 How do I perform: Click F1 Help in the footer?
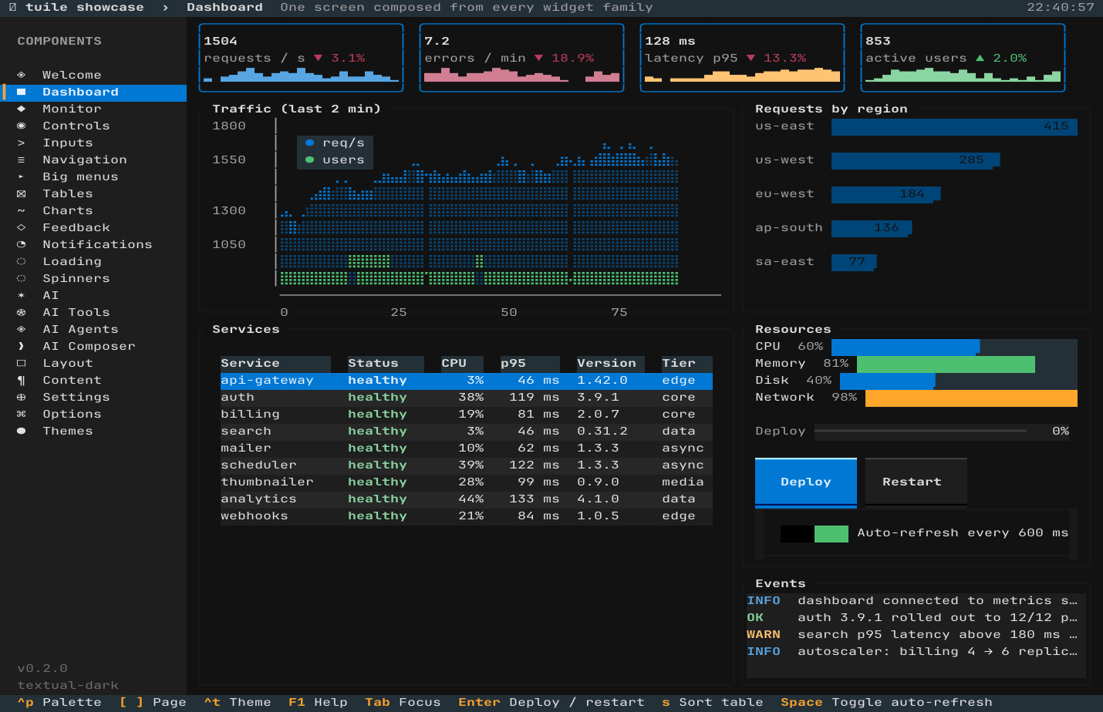(x=318, y=702)
